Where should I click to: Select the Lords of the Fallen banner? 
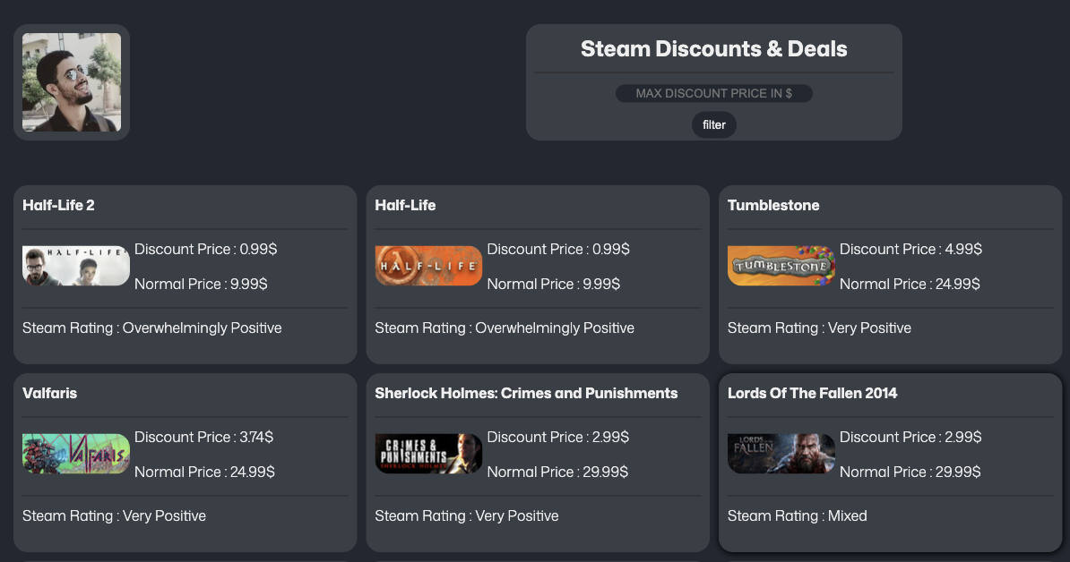[781, 454]
